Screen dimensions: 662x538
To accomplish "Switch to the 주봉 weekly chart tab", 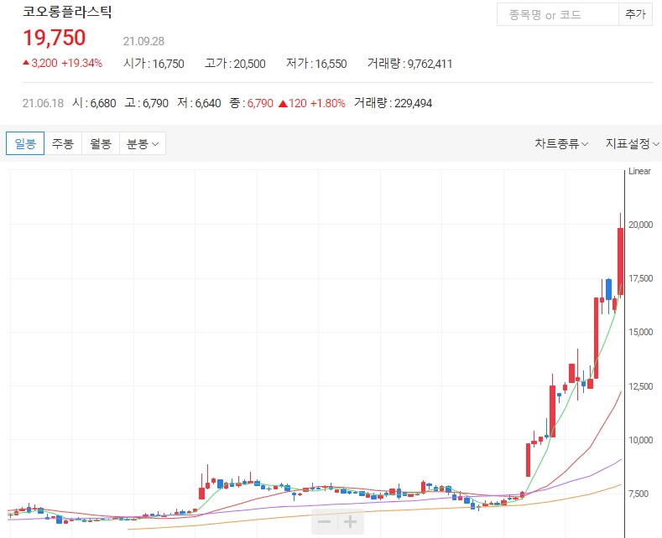I will [63, 143].
